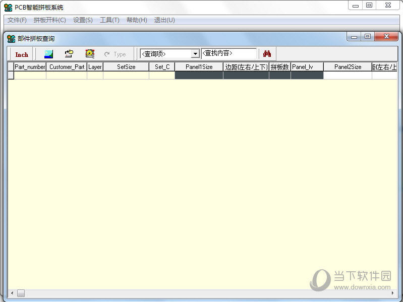Open the 帮助(H) menu
403x302 pixels.
pyautogui.click(x=137, y=20)
